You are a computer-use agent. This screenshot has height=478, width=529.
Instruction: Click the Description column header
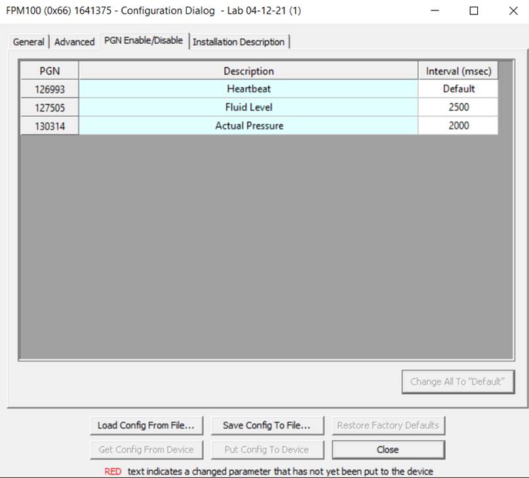248,71
